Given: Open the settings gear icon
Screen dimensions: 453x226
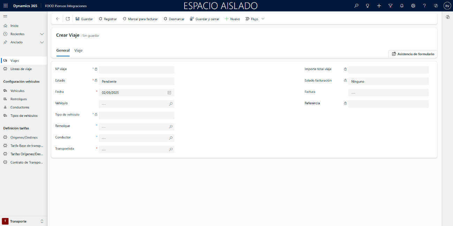Looking at the screenshot, I should [413, 6].
